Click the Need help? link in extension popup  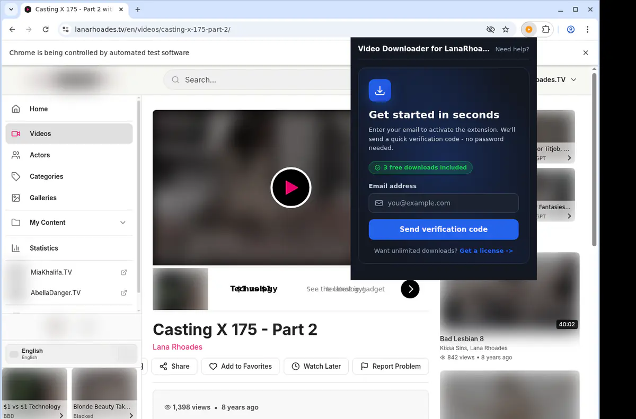tap(512, 49)
